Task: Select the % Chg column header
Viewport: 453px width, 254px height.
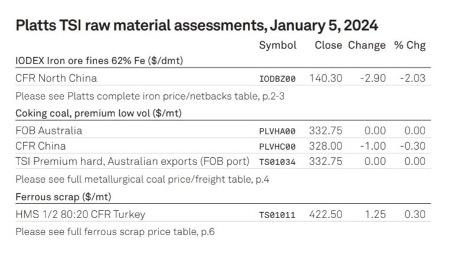Action: tap(410, 45)
